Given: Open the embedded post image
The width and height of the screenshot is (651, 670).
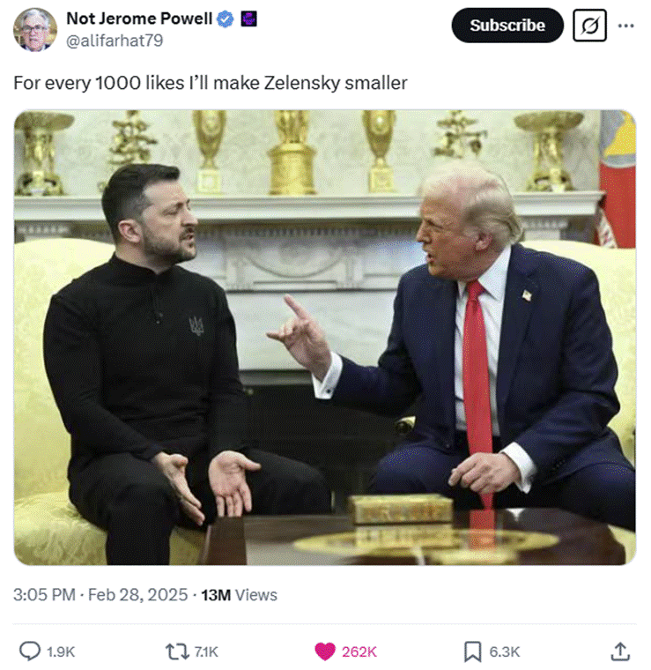Looking at the screenshot, I should click(x=325, y=338).
